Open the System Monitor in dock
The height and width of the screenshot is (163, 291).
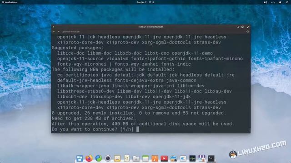pyautogui.click(x=192, y=158)
